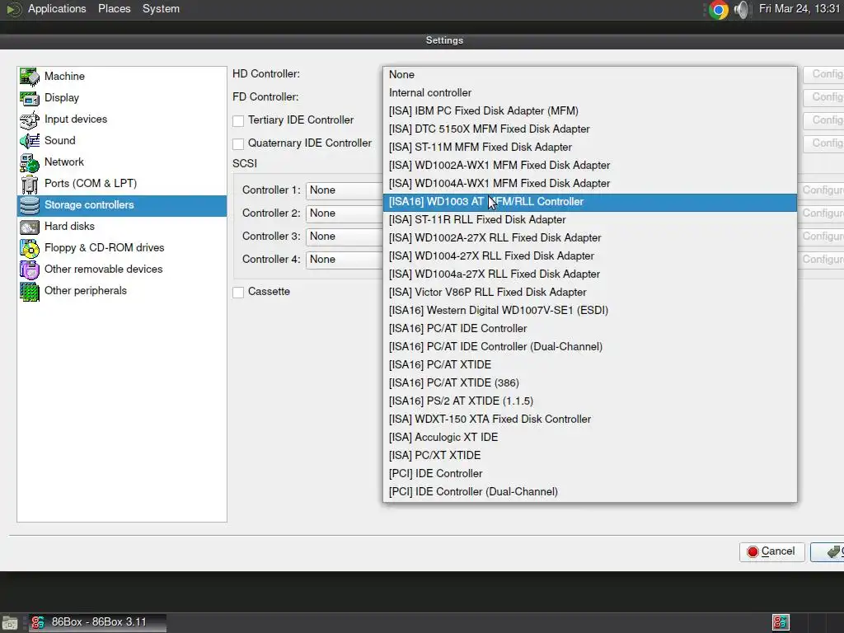The image size is (844, 633).
Task: Toggle the Cassette checkbox
Action: coord(238,293)
